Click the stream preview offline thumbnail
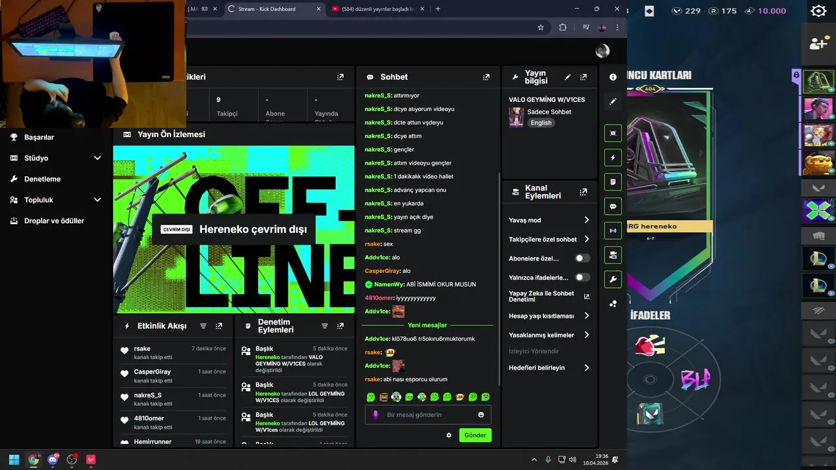This screenshot has width=836, height=470. tap(234, 230)
